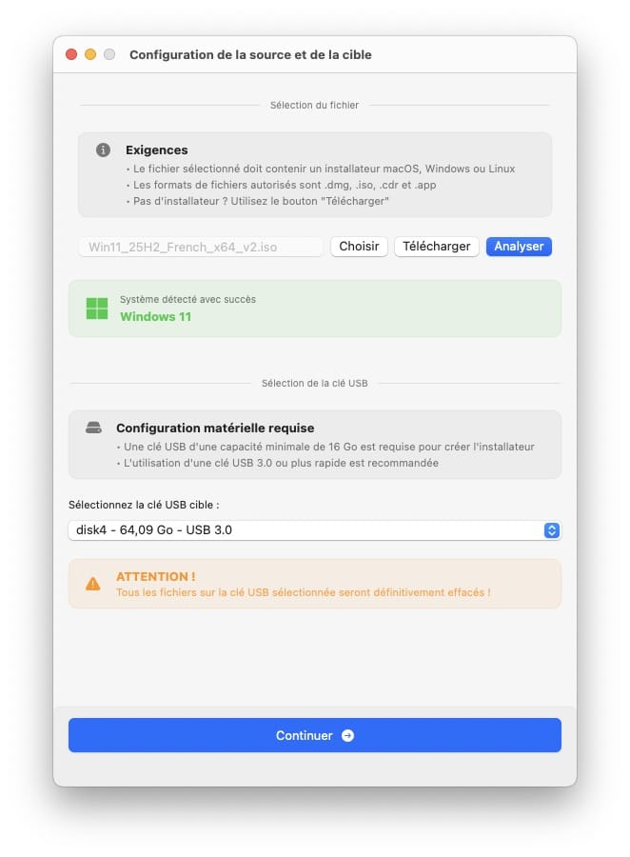Click the Sélection du fichier section label
The image size is (630, 857).
click(x=314, y=105)
